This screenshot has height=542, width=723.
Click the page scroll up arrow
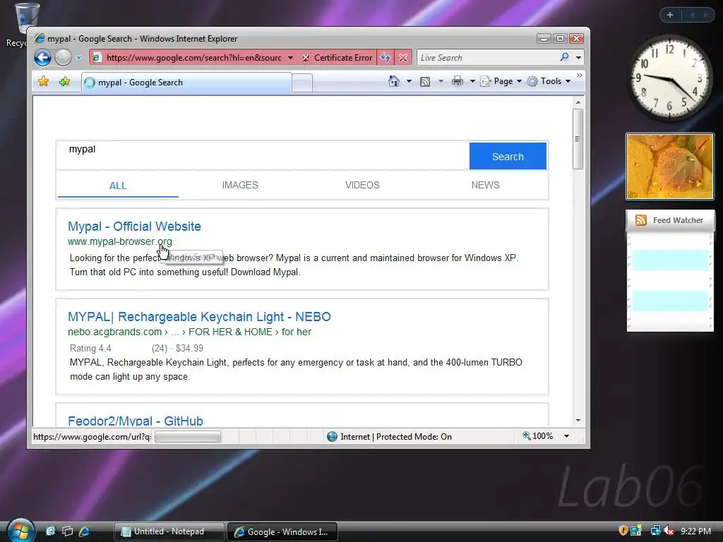coord(578,102)
